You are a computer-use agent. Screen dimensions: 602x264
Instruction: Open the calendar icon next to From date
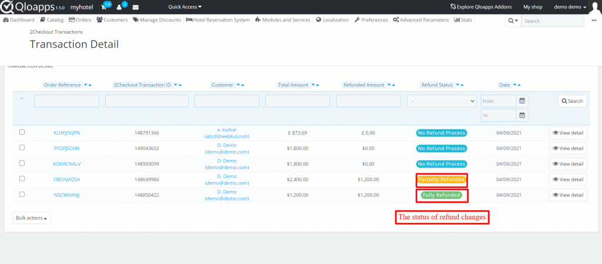click(522, 101)
